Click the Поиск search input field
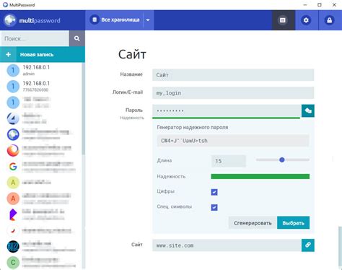The image size is (342, 270). click(35, 38)
